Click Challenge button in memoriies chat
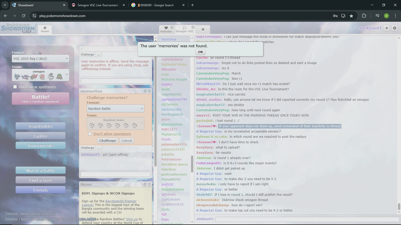401x225 pixels. click(x=87, y=148)
